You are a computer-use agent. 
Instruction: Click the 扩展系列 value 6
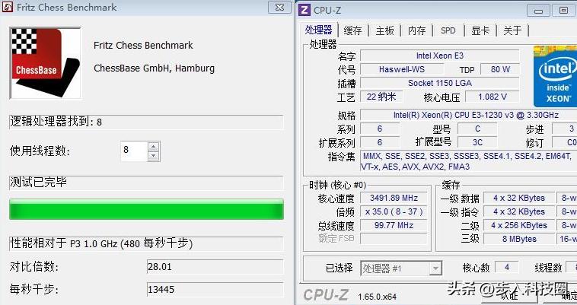380,142
